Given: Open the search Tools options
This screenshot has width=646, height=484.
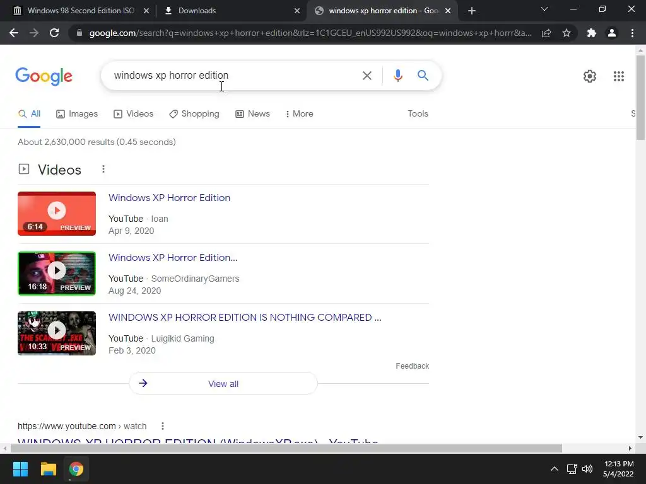Looking at the screenshot, I should click(x=418, y=114).
